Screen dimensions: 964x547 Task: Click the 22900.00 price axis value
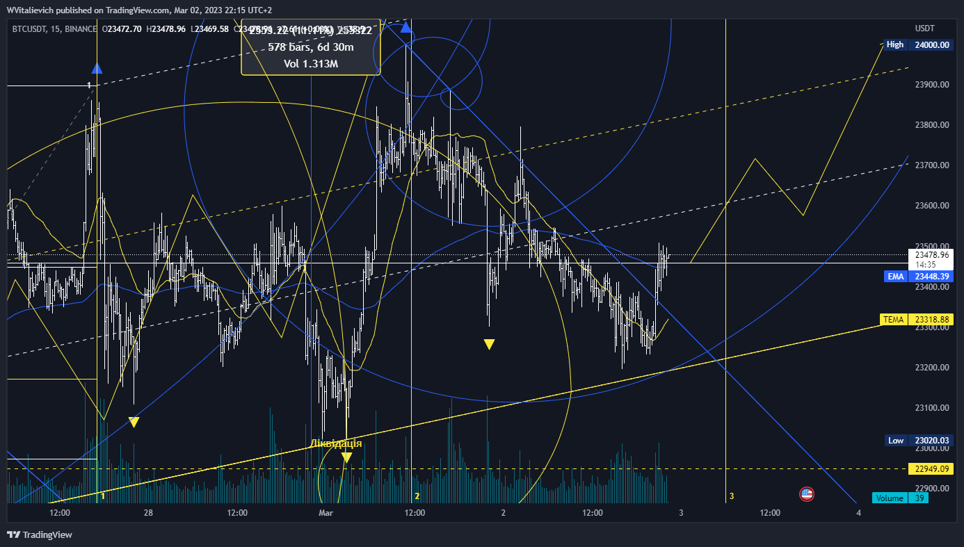click(x=932, y=488)
